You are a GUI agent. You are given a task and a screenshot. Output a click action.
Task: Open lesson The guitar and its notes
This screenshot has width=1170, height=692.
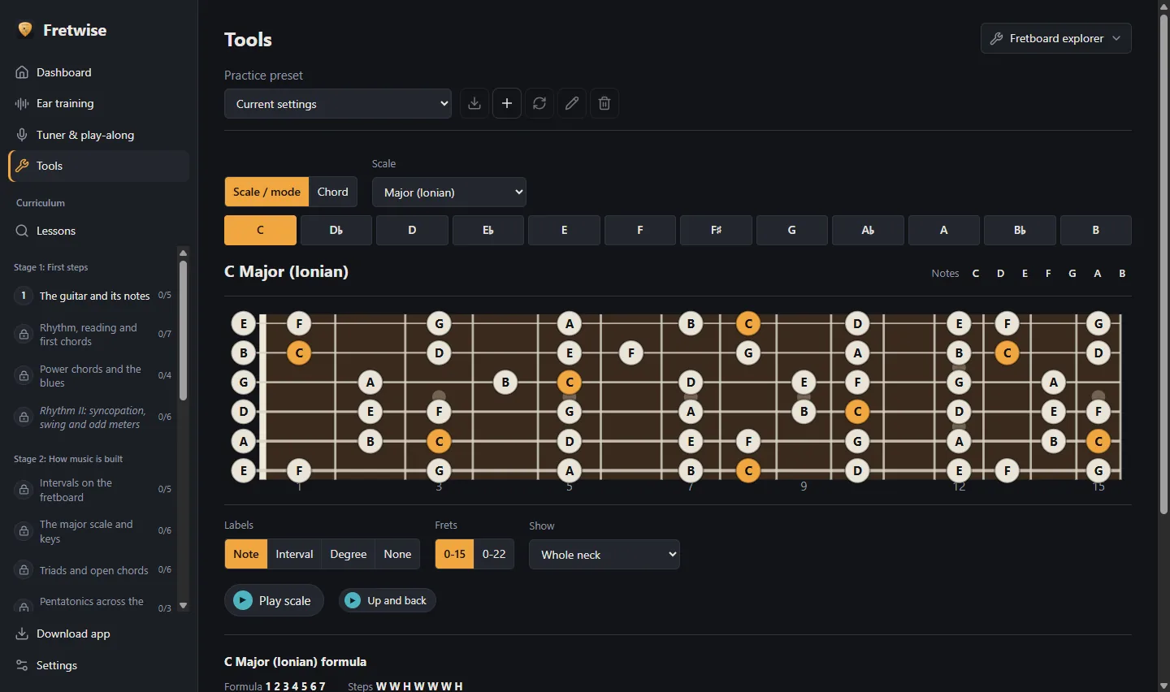click(93, 296)
